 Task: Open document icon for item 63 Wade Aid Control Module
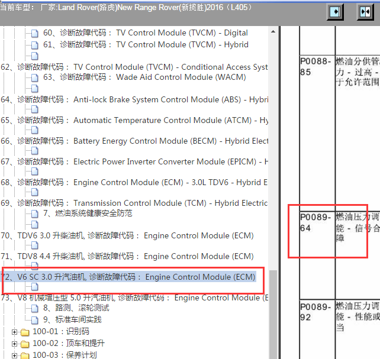click(35, 77)
